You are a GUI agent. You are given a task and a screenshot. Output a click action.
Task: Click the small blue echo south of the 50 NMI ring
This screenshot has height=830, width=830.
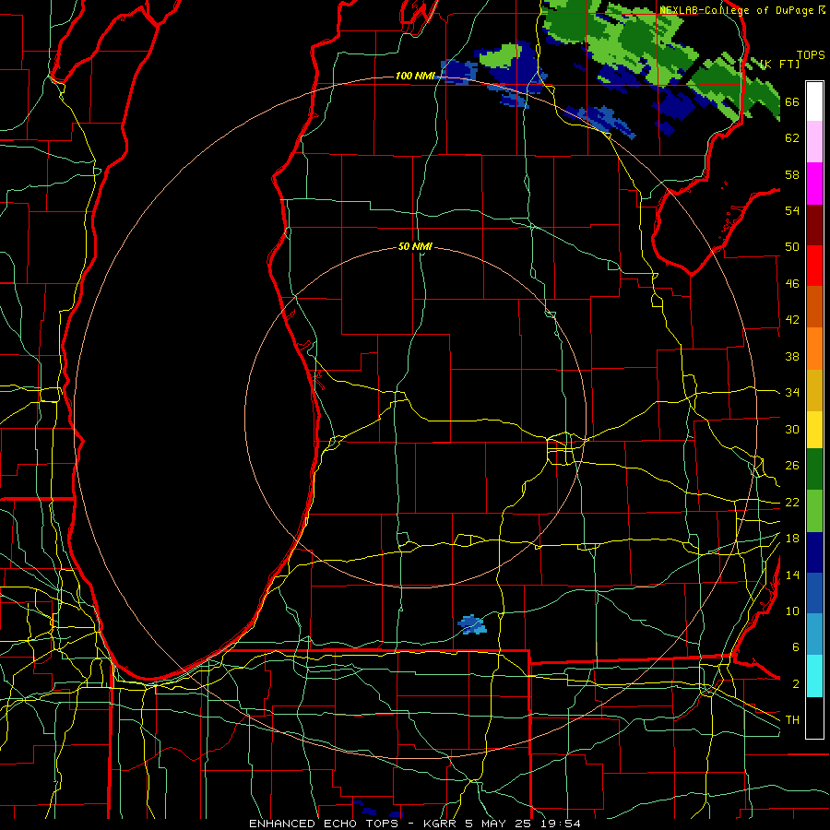tap(471, 624)
